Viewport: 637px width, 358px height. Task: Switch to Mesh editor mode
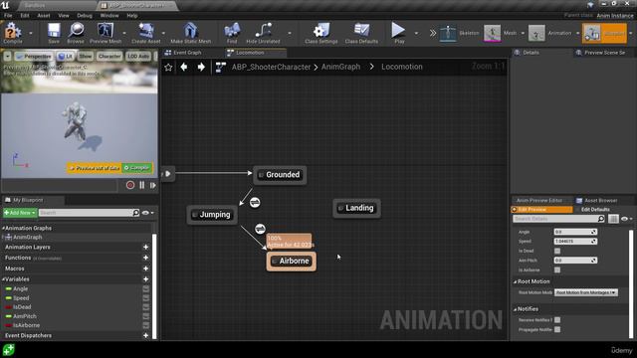click(501, 33)
